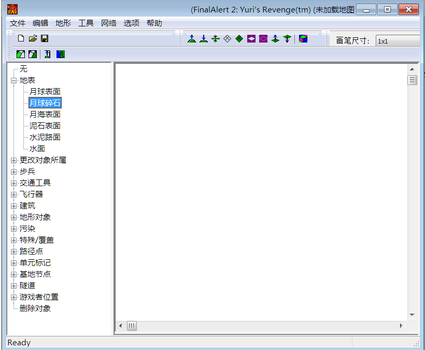Select the 无 tree item
Screen dimensions: 425x350
coord(23,69)
